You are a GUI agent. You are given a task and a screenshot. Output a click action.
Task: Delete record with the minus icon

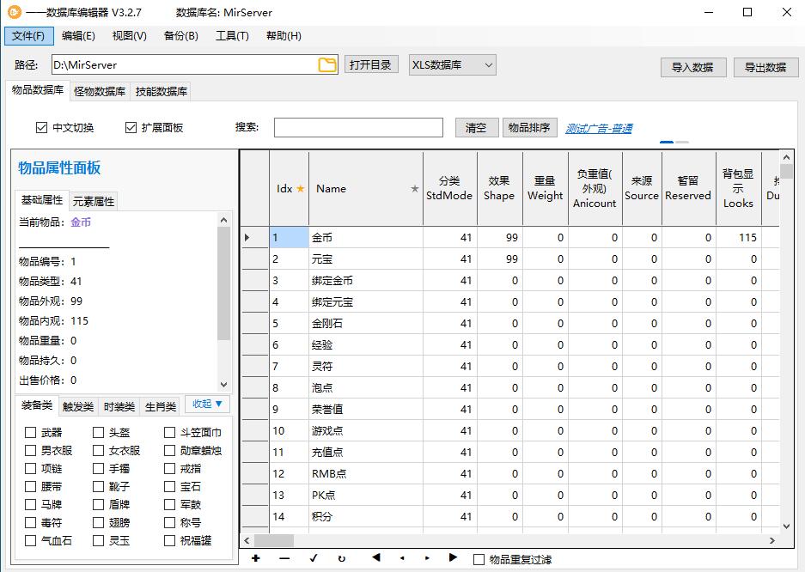click(x=284, y=558)
